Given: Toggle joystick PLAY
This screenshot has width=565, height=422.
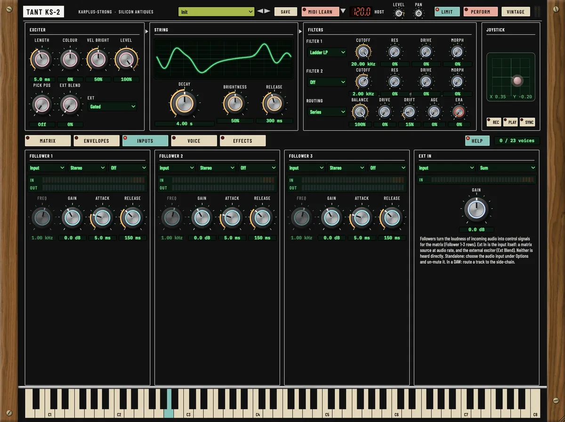Looking at the screenshot, I should tap(510, 122).
